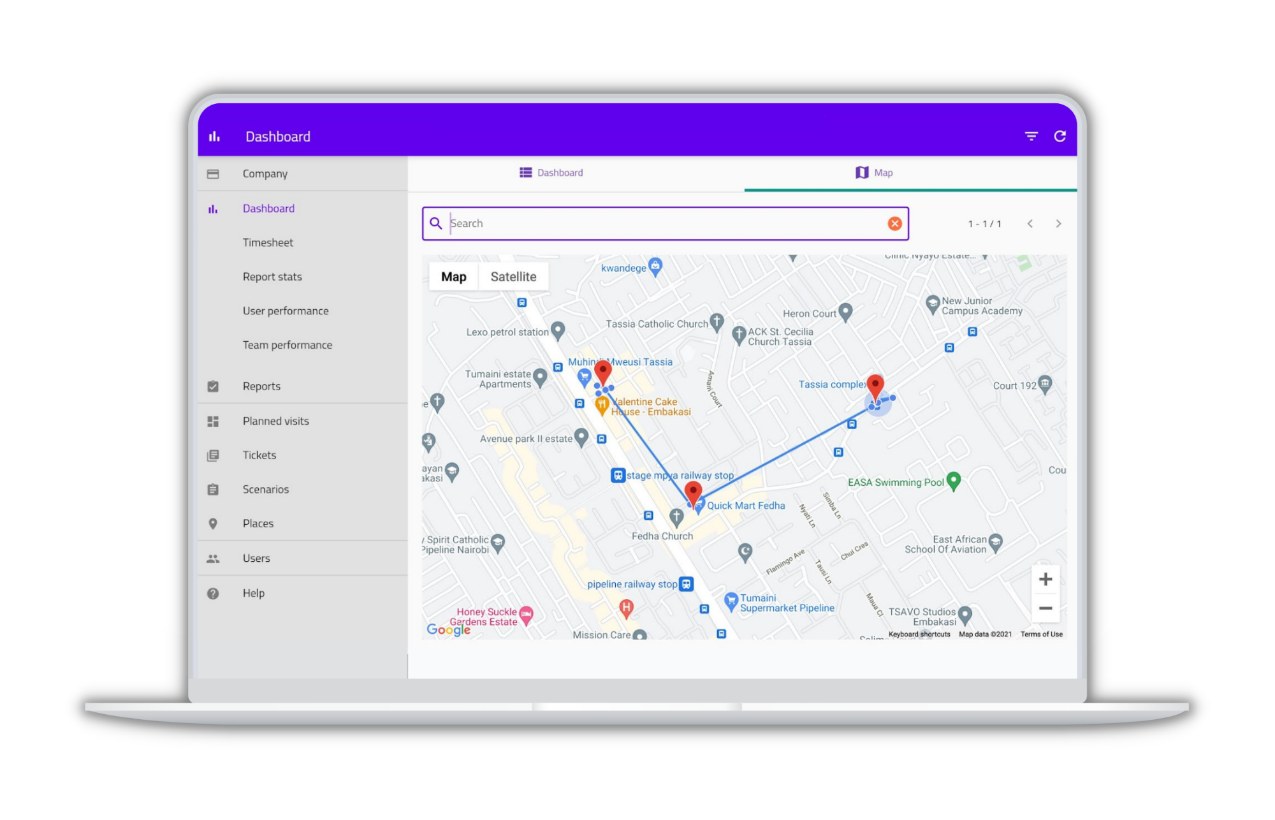Refresh the dashboard data
The width and height of the screenshot is (1275, 820).
pos(1061,136)
